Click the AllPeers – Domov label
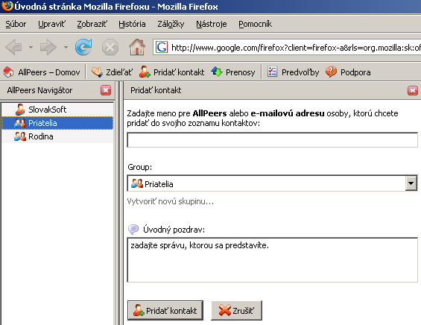Screen dimensions: 421x325 click(49, 72)
